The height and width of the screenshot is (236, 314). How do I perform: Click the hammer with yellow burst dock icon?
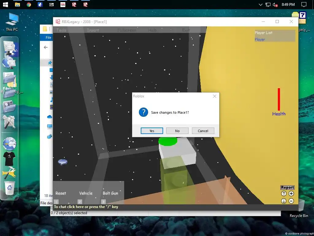pyautogui.click(x=9, y=173)
